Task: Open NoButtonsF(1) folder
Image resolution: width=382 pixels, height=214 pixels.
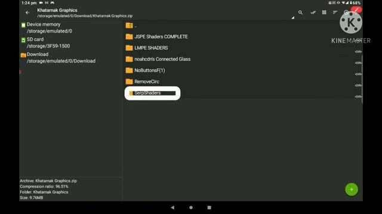Action: tap(242, 70)
